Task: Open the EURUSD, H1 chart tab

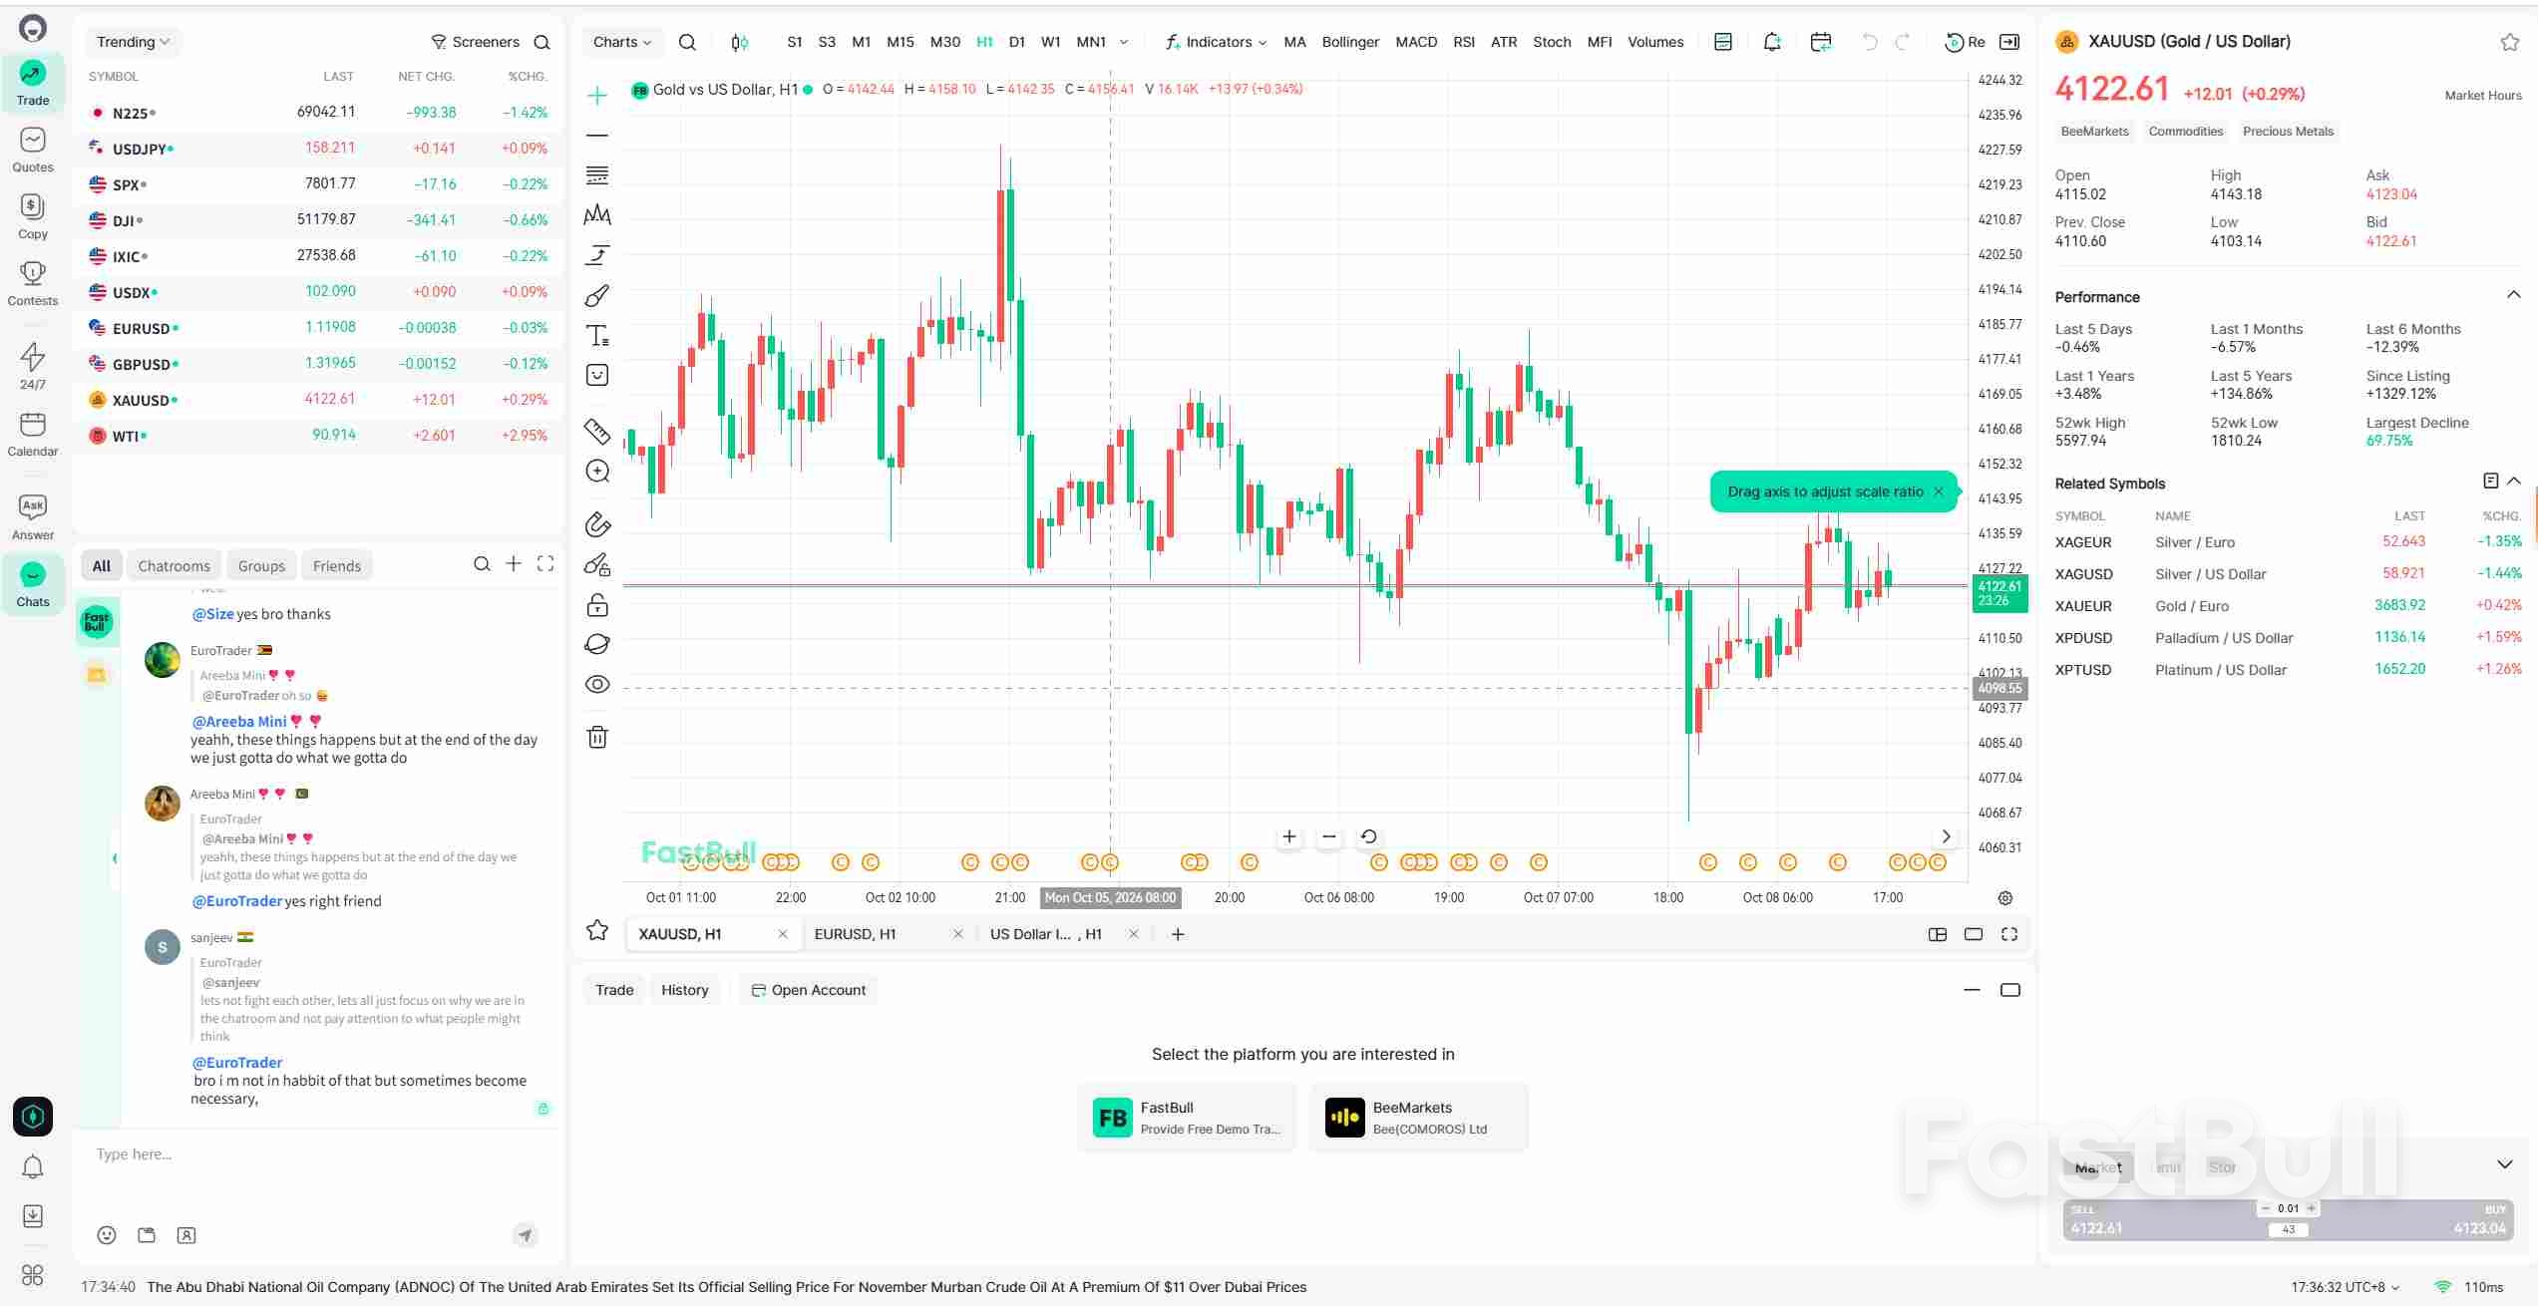Action: point(856,934)
